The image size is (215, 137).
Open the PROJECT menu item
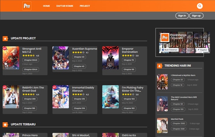[85, 6]
